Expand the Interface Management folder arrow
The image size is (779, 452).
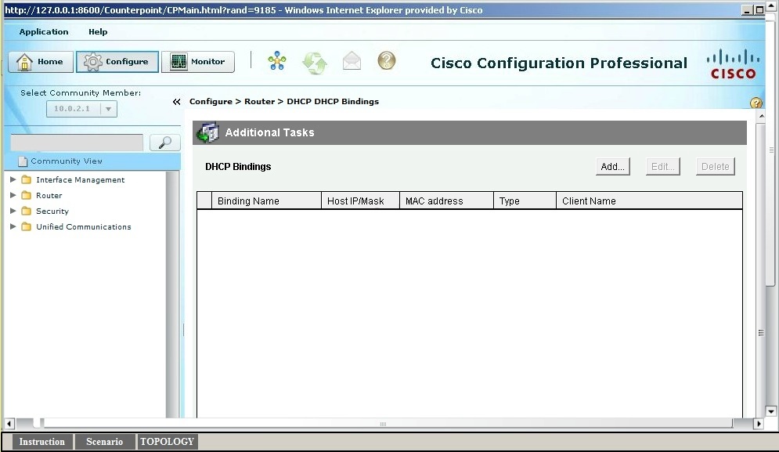pyautogui.click(x=13, y=179)
